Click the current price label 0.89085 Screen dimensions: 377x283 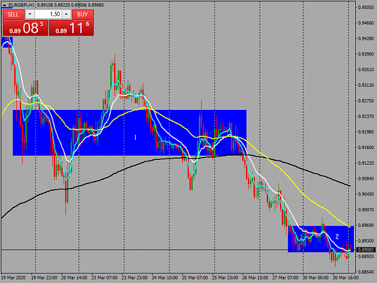tap(366, 250)
